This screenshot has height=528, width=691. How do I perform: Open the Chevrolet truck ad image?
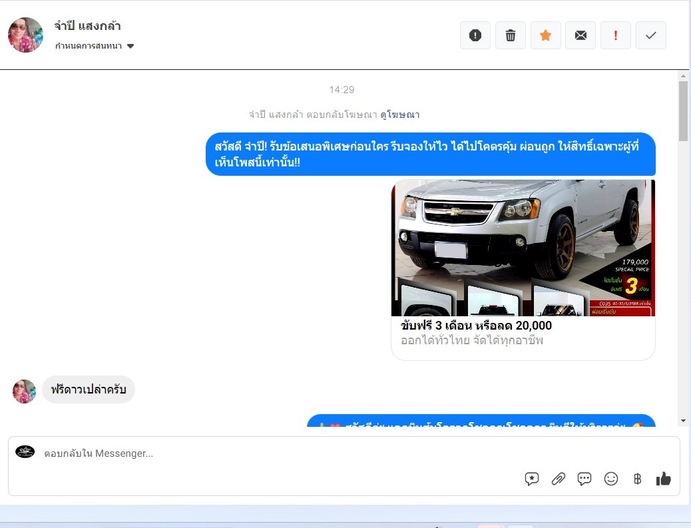(x=523, y=248)
